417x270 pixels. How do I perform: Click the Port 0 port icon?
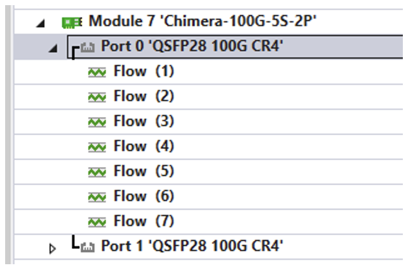click(x=88, y=48)
